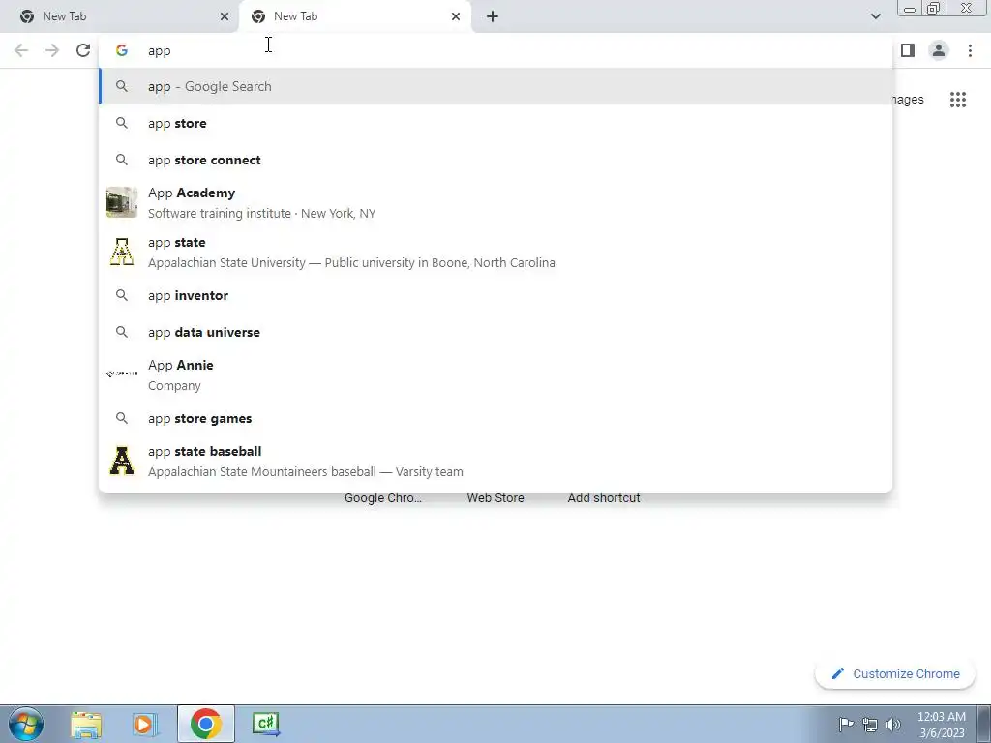Select 'app inventor' suggestion
Viewport: 991px width, 743px height.
click(x=495, y=295)
